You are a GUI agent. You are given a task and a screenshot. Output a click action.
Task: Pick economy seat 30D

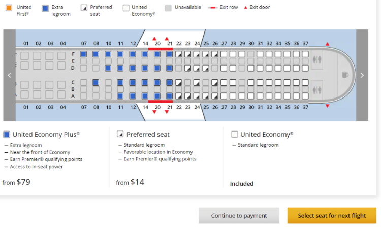[x=251, y=68]
